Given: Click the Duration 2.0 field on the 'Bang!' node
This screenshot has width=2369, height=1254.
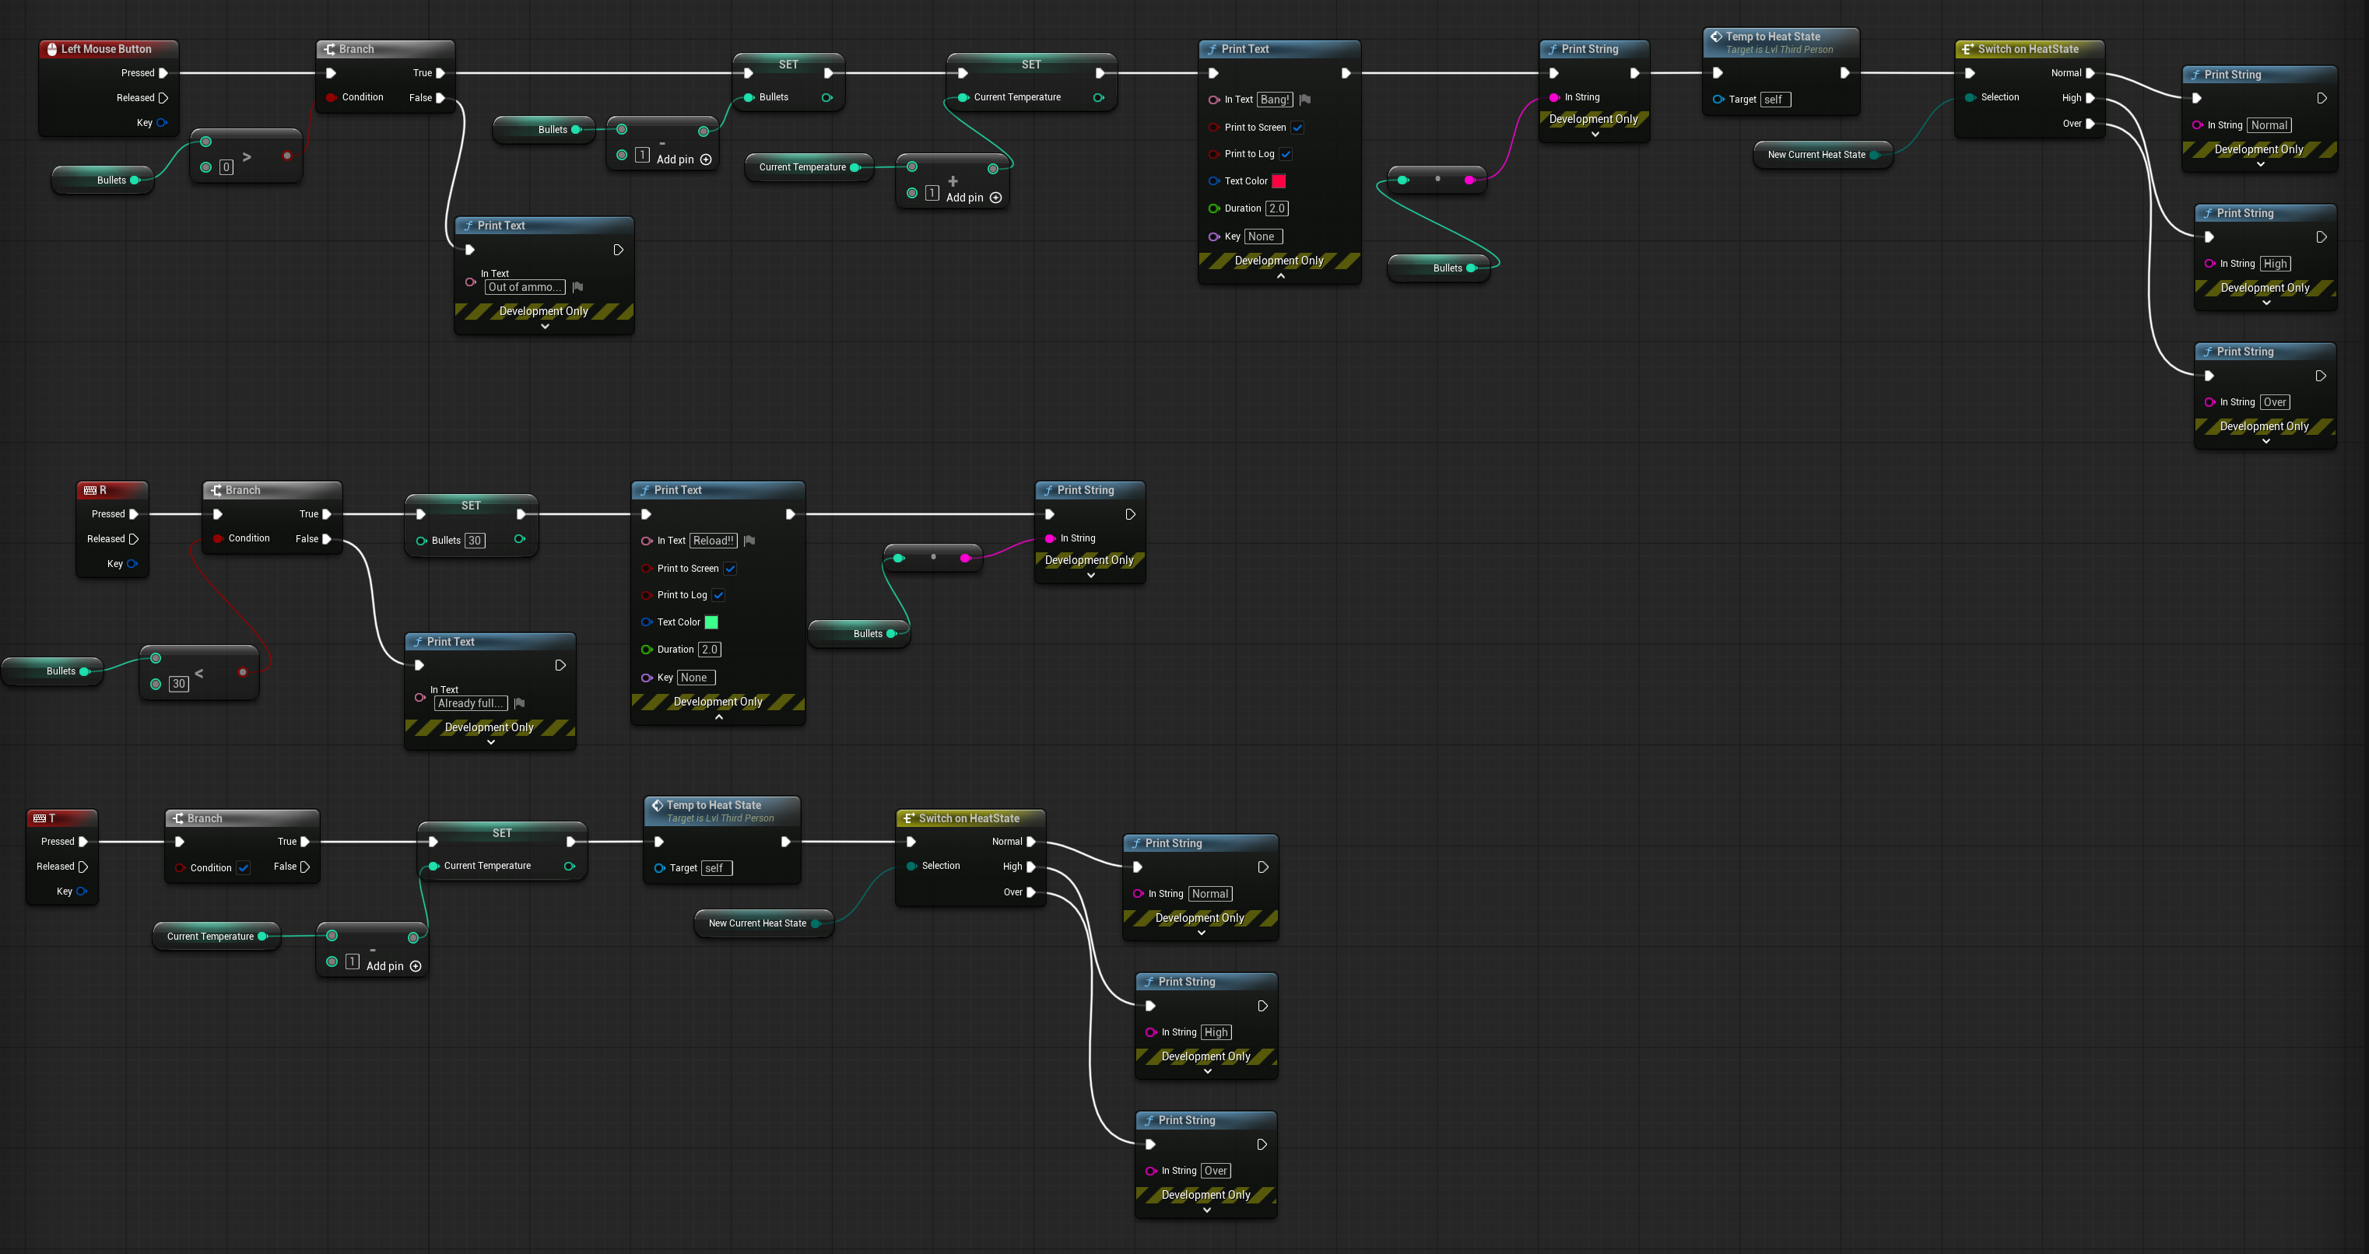Looking at the screenshot, I should pyautogui.click(x=1276, y=208).
